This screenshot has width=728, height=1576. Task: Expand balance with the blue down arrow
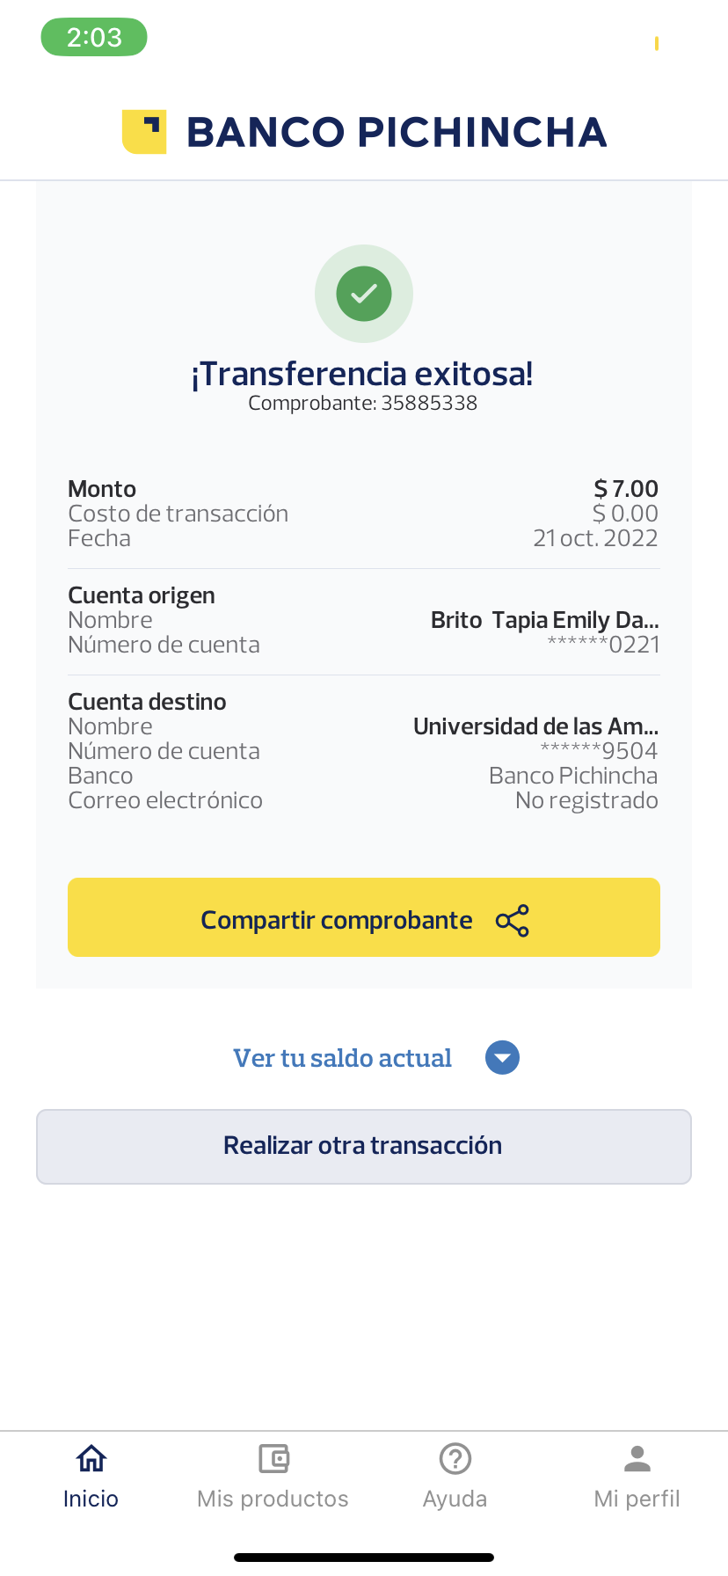[502, 1057]
